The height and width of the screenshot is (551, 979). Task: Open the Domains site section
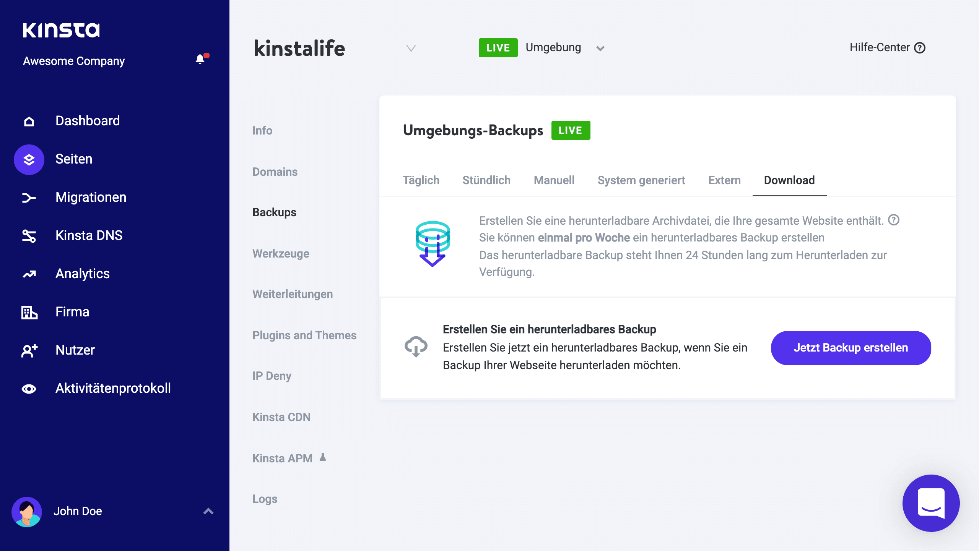pyautogui.click(x=275, y=172)
